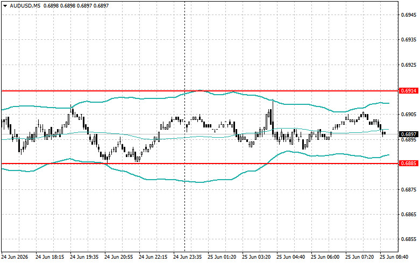420x263 pixels.
Task: Select the current price label 0.6897
Action: point(409,134)
